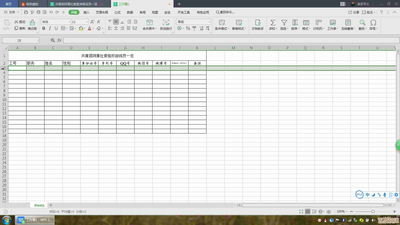Enable Wrap Text (自动换行)
Screen dimensions: 400x225
(166, 23)
